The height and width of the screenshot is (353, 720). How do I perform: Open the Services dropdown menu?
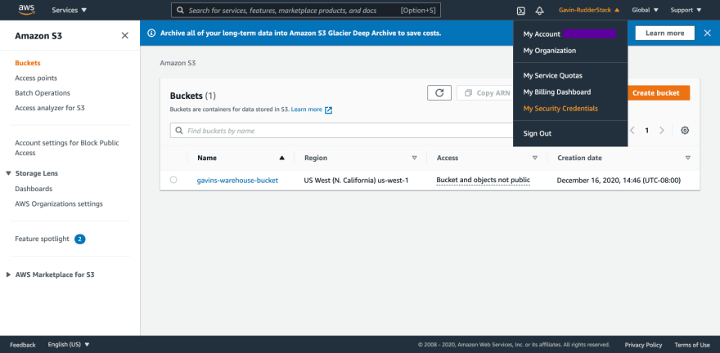click(x=69, y=11)
